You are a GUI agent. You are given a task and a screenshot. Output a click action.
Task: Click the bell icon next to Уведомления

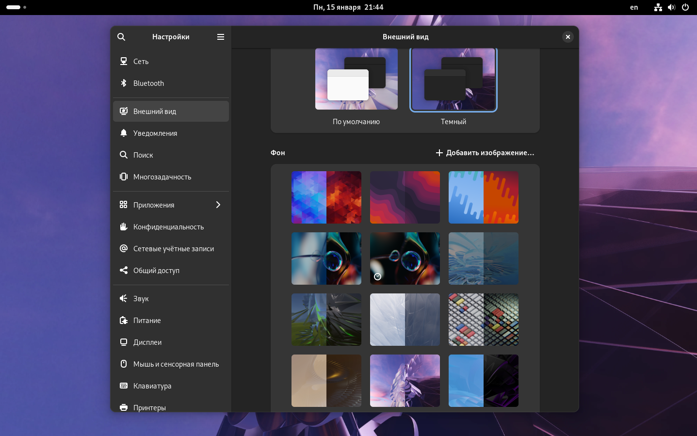(124, 133)
